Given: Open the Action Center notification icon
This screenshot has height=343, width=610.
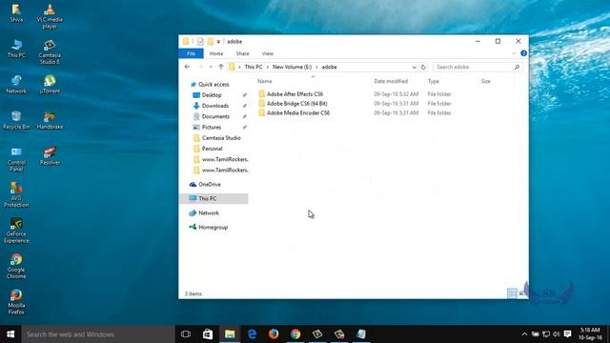Looking at the screenshot, I should tap(568, 334).
